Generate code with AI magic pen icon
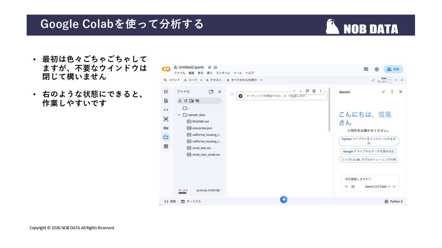Viewport: 442px width, 248px height. (307, 91)
